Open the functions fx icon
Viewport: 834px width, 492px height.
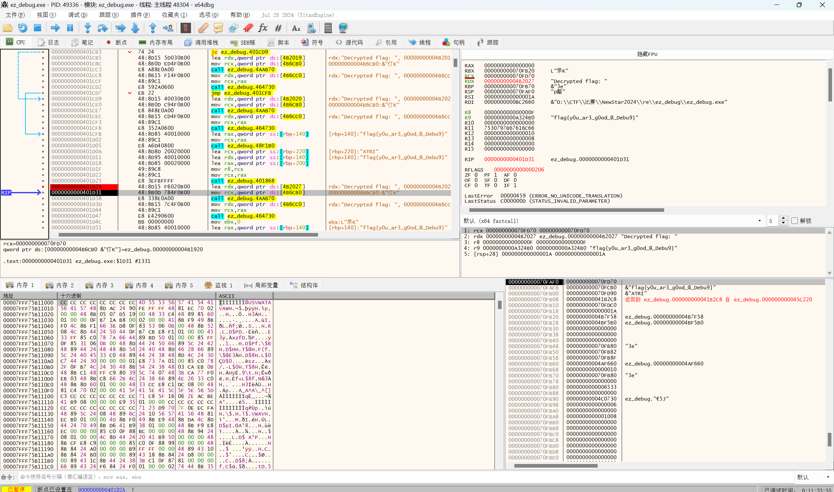[263, 28]
